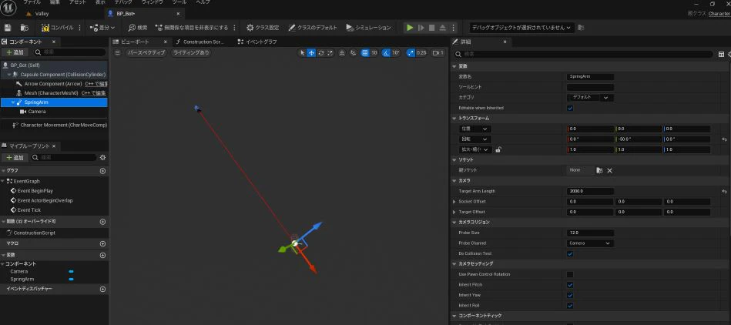Choose the Scale viewport tool
This screenshot has height=325, width=731.
pos(330,52)
